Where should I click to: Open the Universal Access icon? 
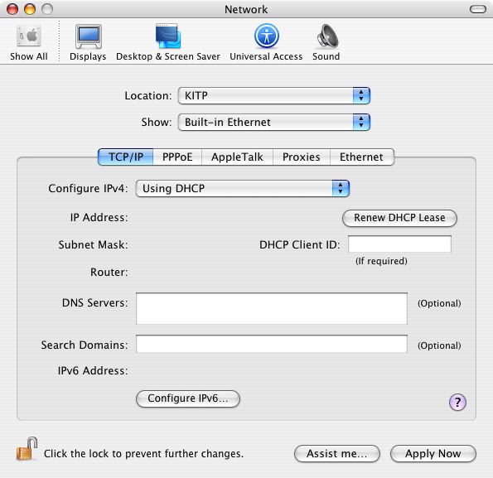266,42
